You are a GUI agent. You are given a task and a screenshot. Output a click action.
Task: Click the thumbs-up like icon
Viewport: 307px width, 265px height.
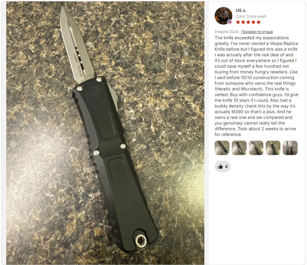coord(220,166)
